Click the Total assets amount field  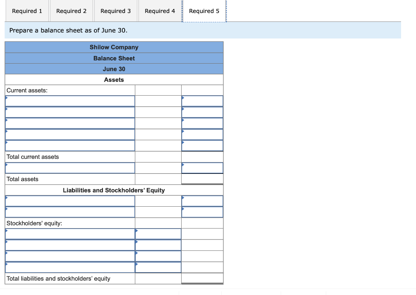(202, 179)
